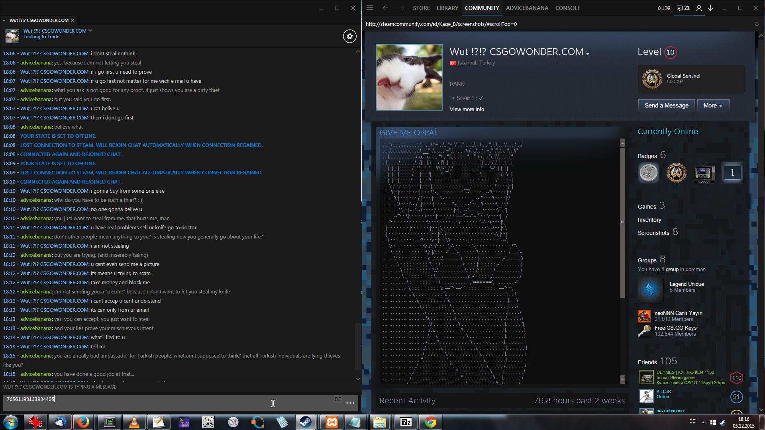
Task: Open chat settings gear icon
Action: coord(349,36)
